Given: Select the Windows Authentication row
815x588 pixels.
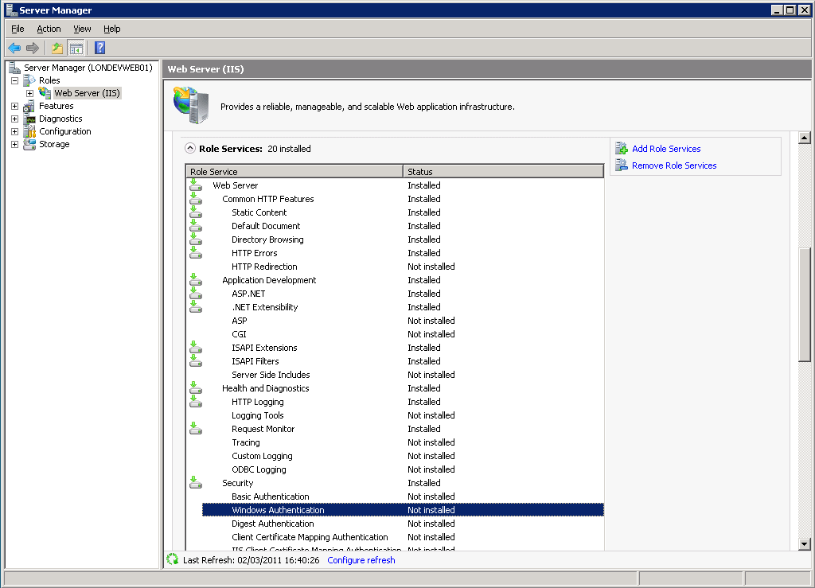Looking at the screenshot, I should [403, 510].
